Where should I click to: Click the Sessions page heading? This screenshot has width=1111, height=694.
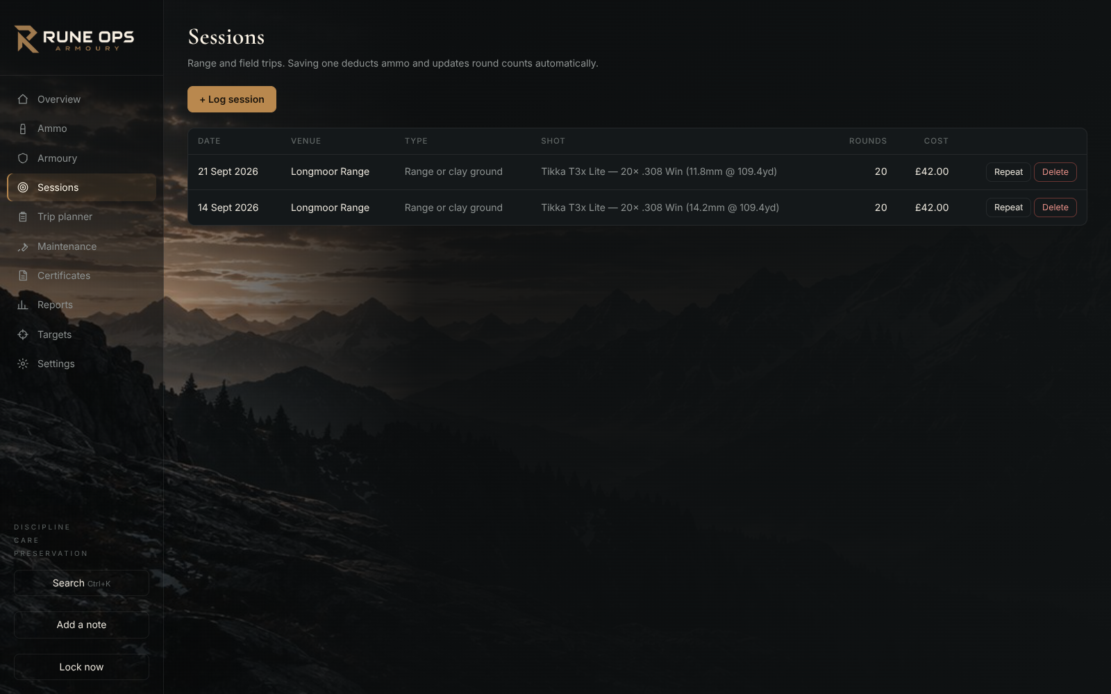pos(226,37)
